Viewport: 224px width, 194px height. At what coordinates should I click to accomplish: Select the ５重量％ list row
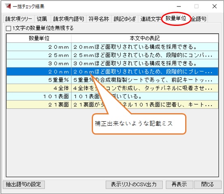pyautogui.click(x=112, y=80)
